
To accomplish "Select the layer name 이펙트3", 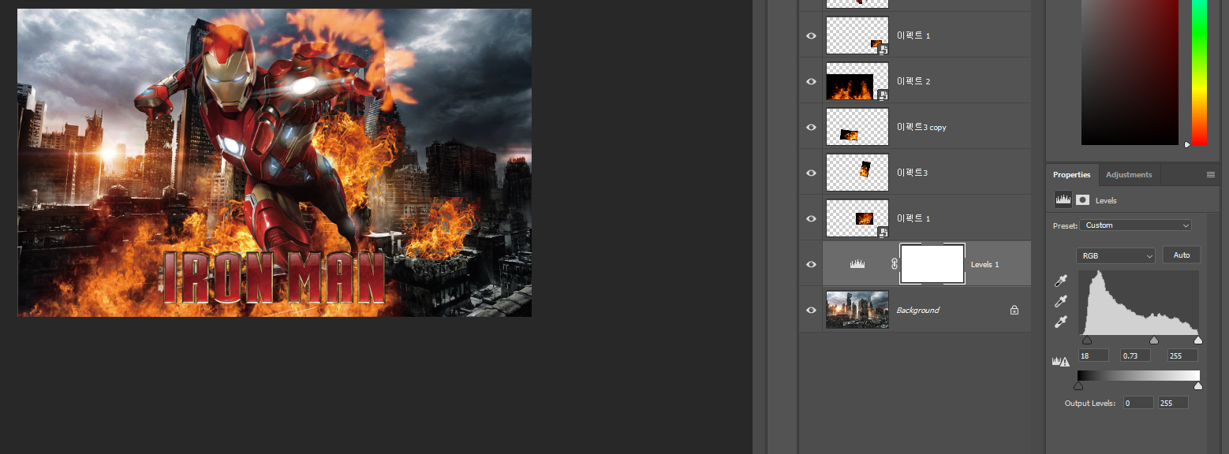I will (x=912, y=173).
